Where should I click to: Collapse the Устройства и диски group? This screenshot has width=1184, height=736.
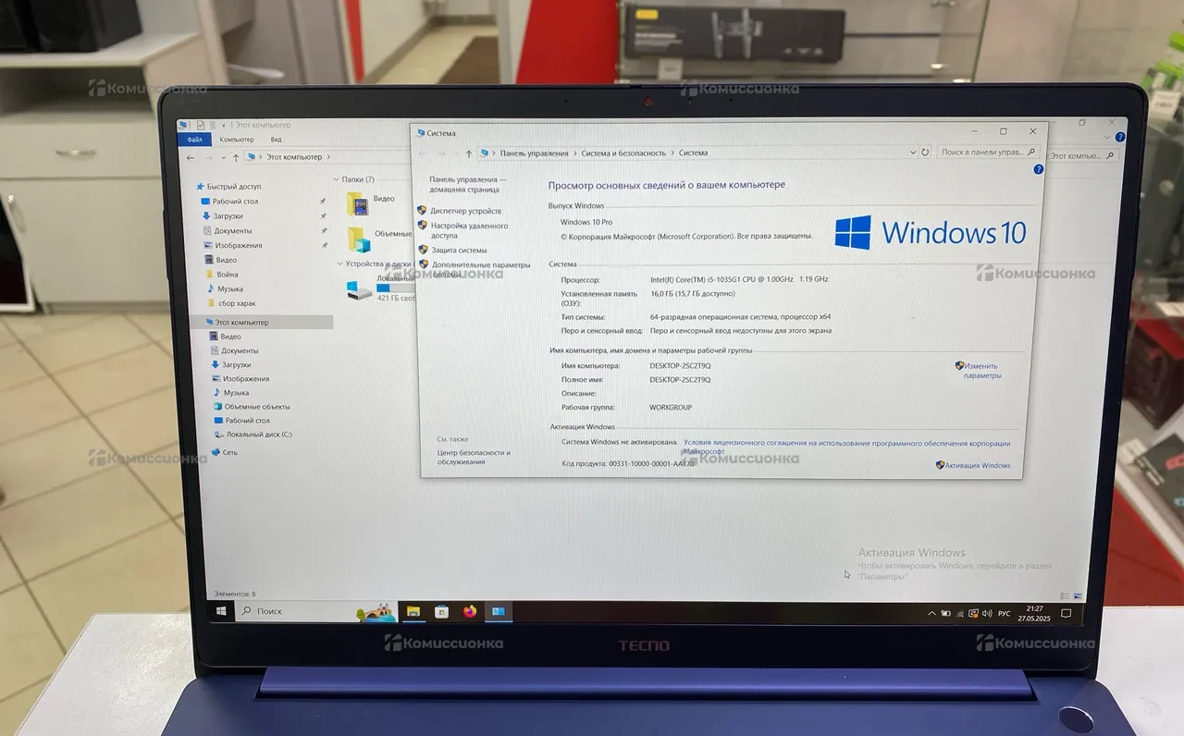click(339, 264)
